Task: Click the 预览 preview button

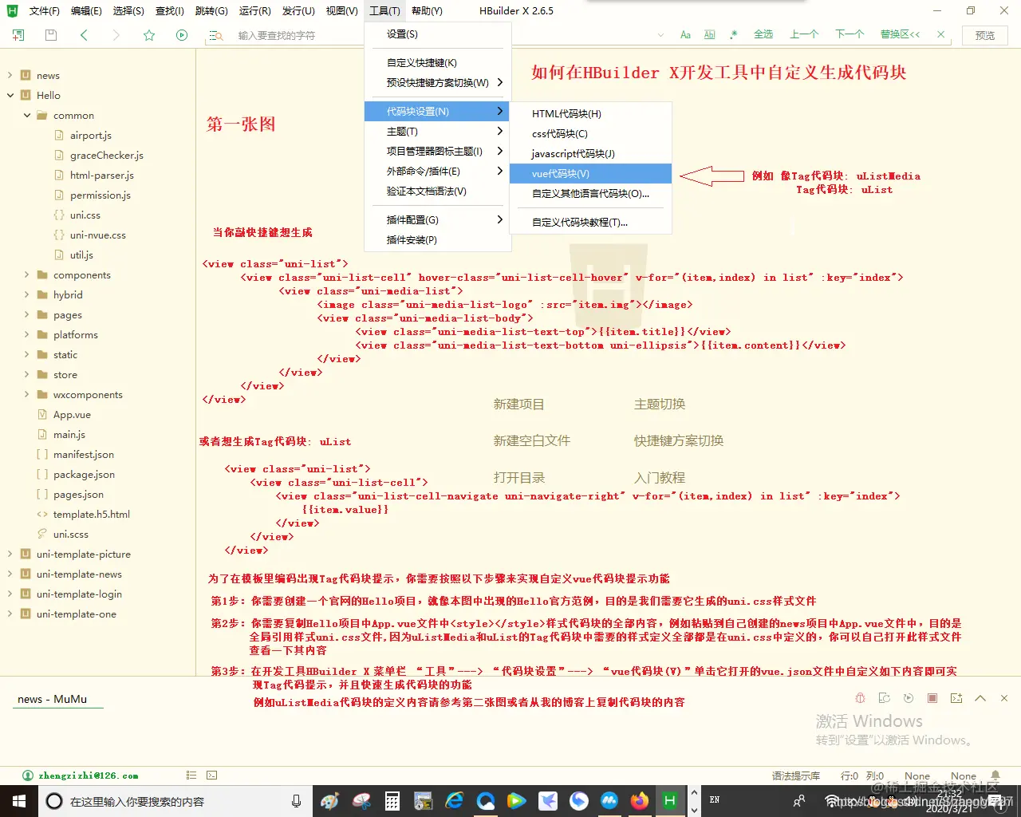Action: (984, 35)
